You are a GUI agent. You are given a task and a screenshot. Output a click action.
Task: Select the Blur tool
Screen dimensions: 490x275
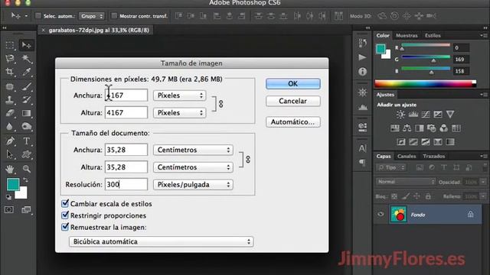pos(10,126)
